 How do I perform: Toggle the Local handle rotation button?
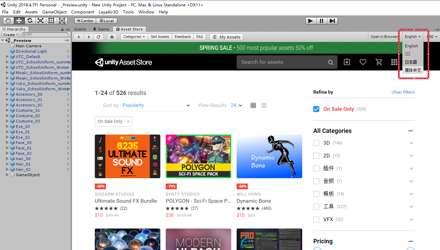[106, 21]
